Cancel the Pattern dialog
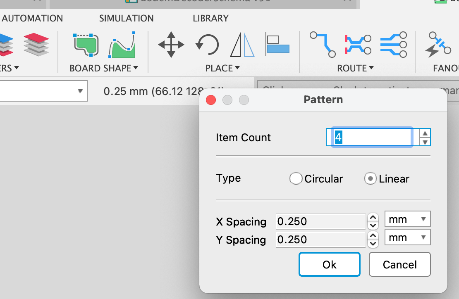 tap(399, 264)
